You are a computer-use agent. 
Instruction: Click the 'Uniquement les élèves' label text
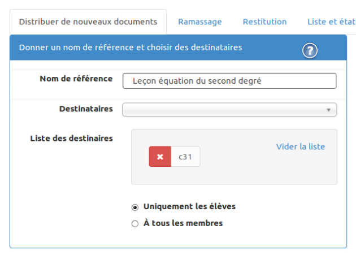pos(189,206)
